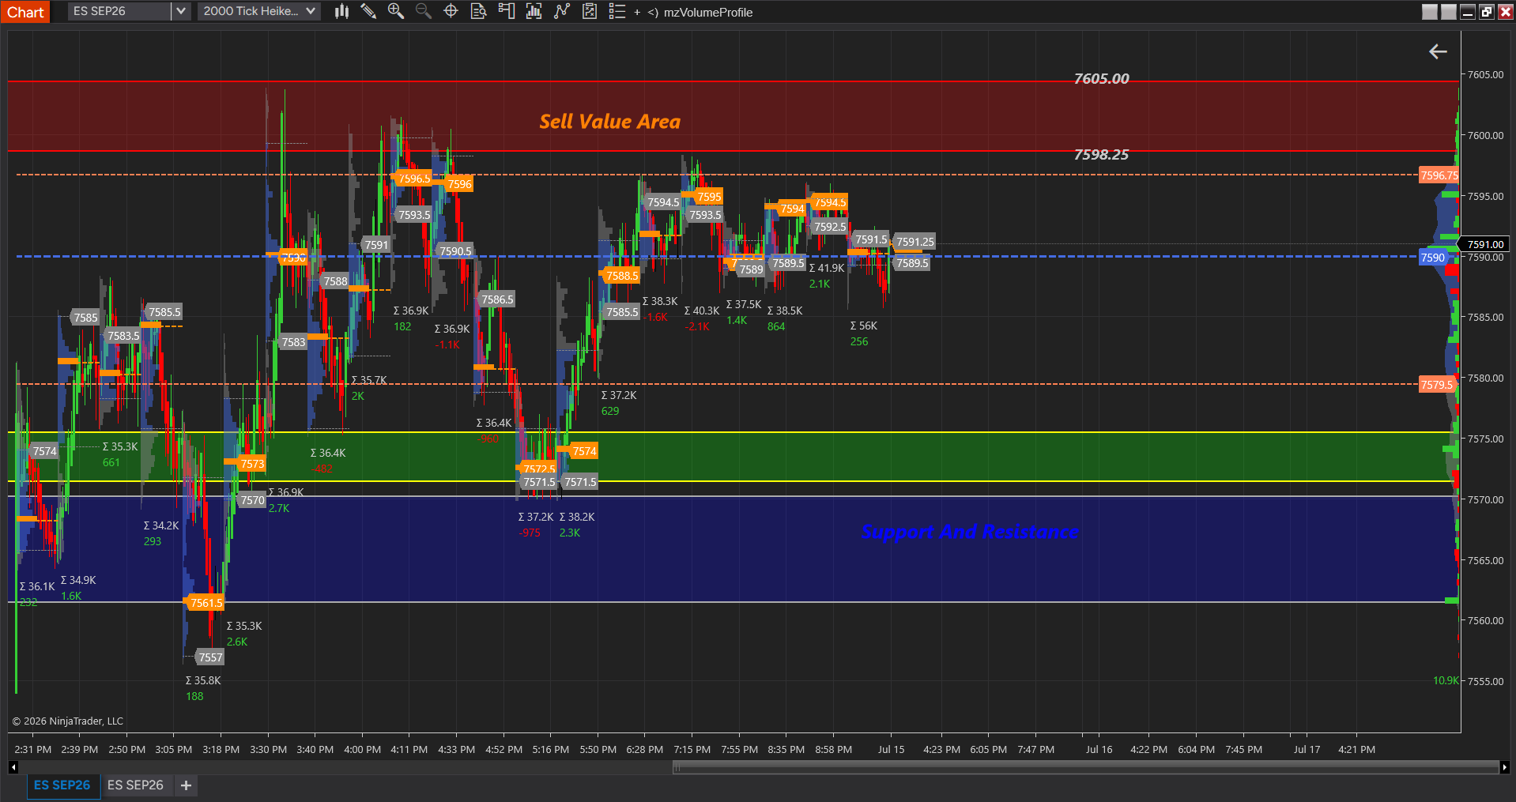The image size is (1516, 802).
Task: Click the Σ 35.8K volume total text
Action: click(x=203, y=680)
